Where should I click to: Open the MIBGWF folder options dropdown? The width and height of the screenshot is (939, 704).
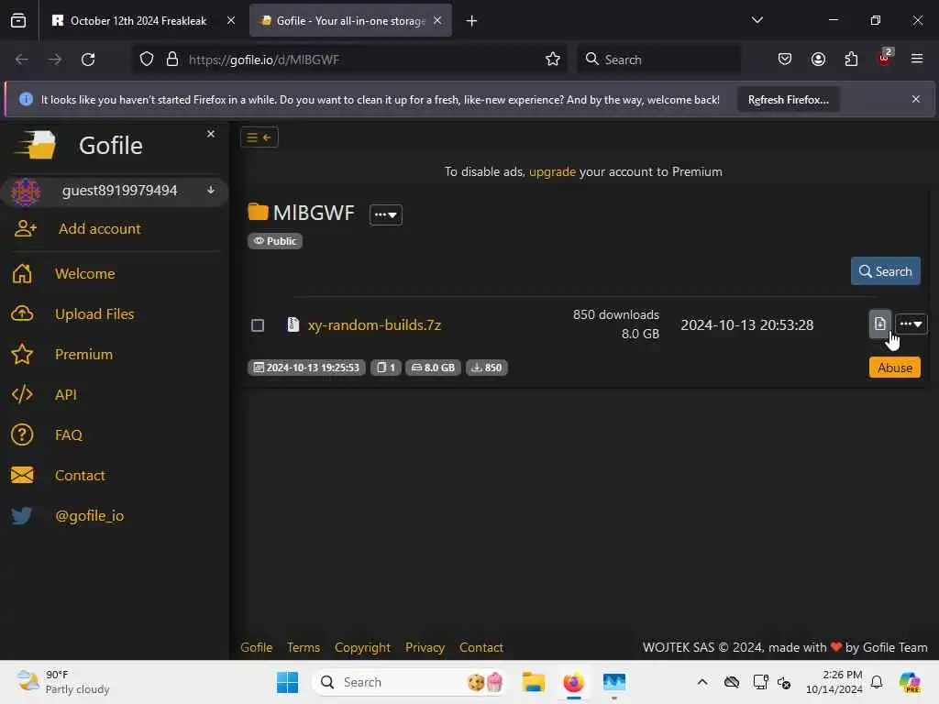[x=386, y=214]
